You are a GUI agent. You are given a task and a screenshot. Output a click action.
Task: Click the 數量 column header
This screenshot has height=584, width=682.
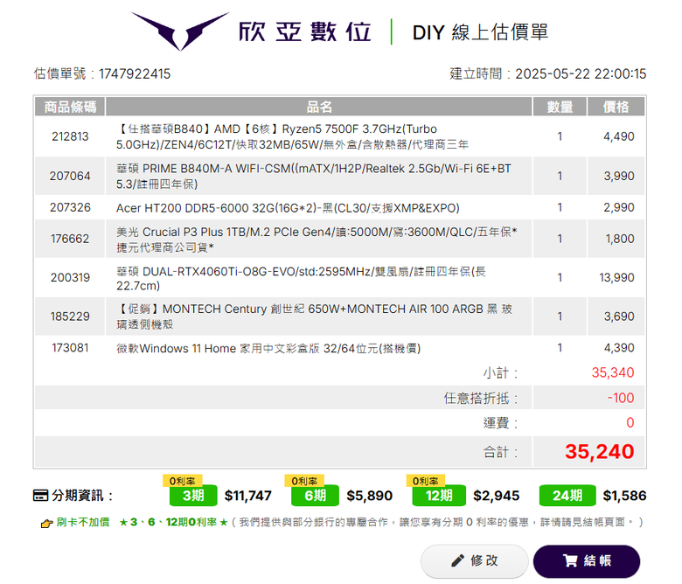[x=560, y=107]
